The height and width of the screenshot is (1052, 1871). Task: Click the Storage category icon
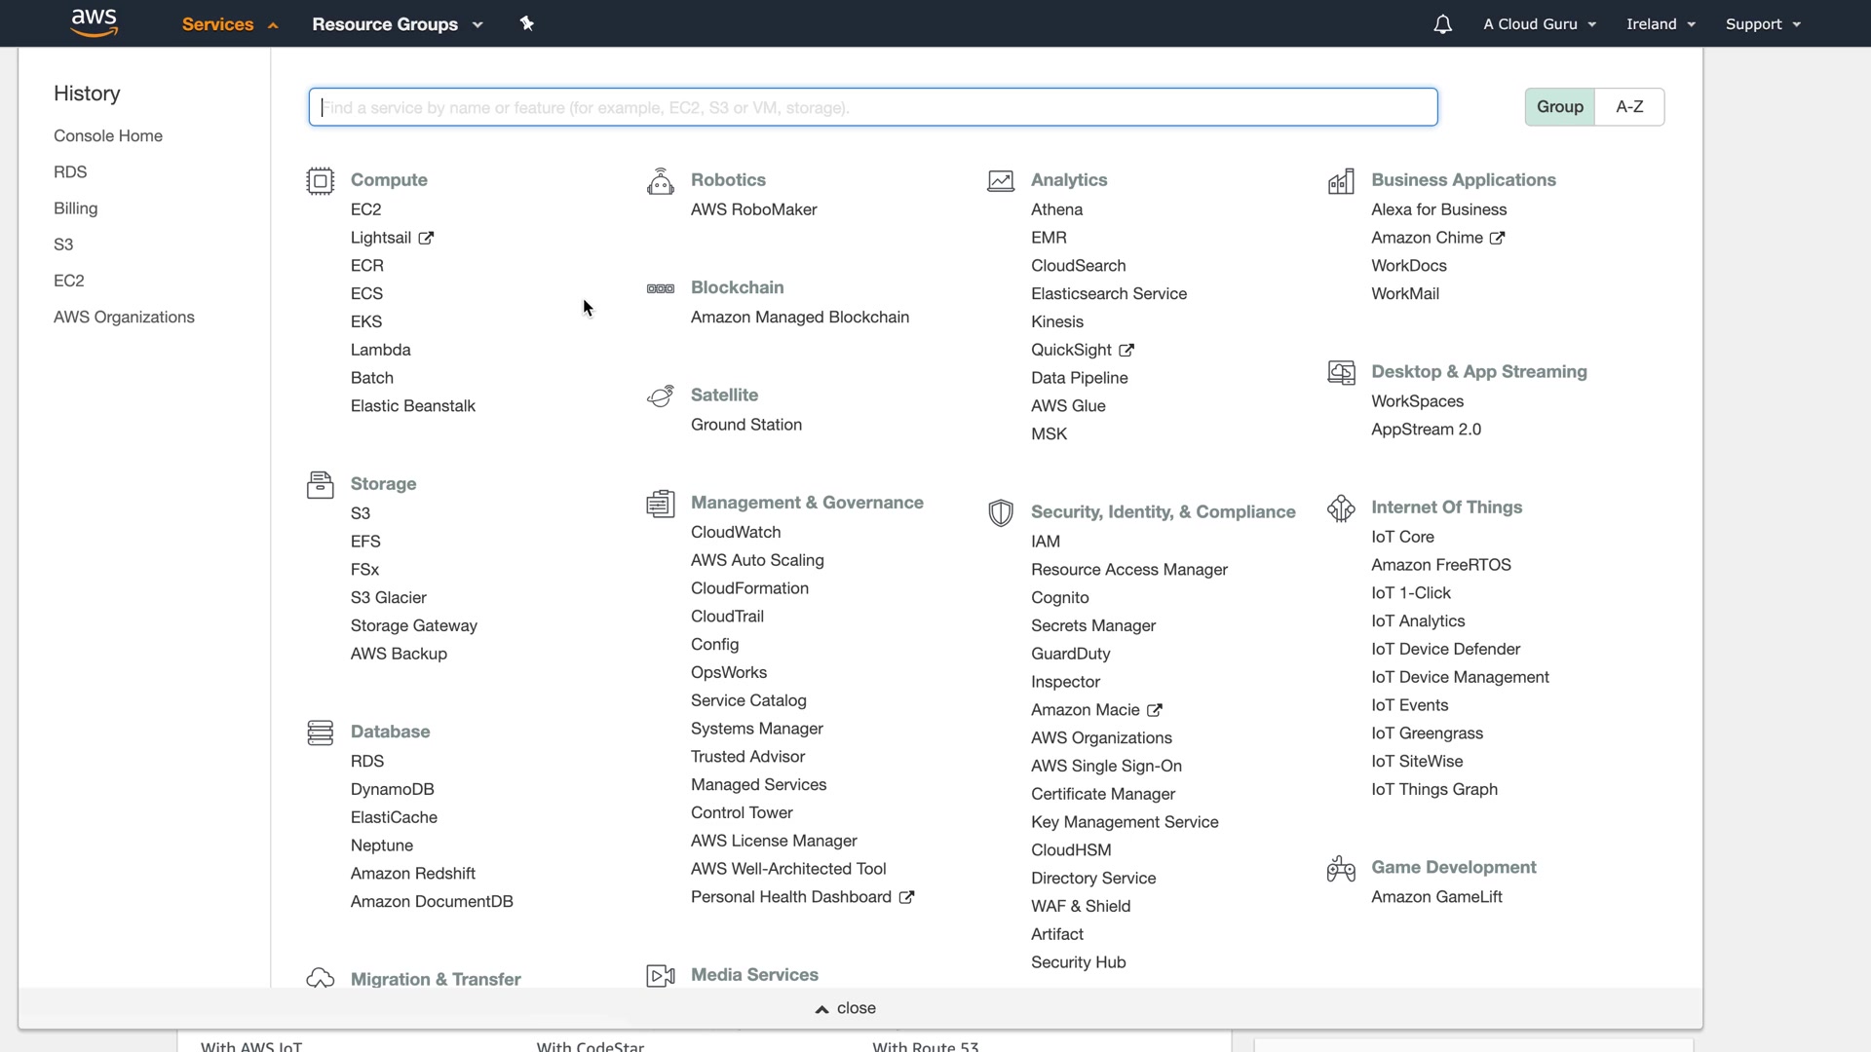320,484
